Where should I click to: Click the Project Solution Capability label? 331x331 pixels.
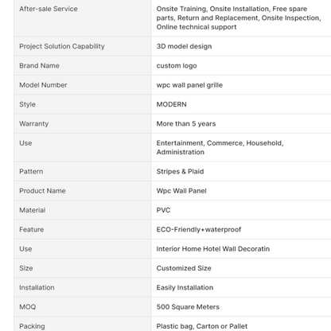pyautogui.click(x=62, y=46)
